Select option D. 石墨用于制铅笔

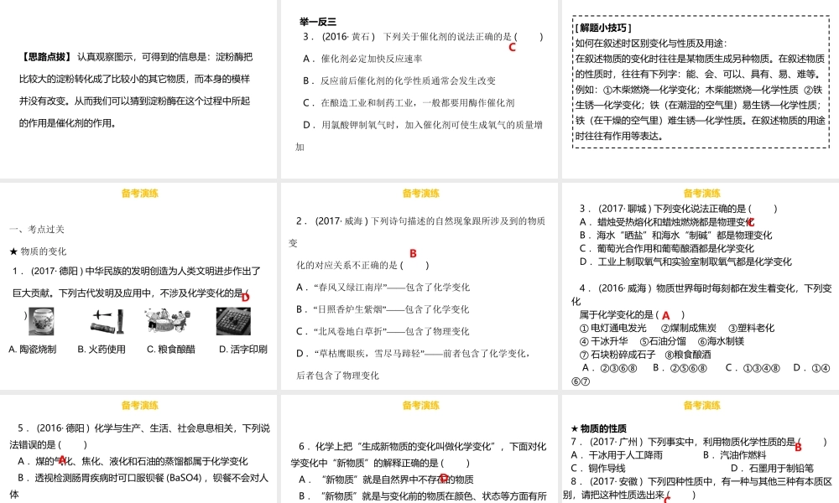tap(772, 469)
